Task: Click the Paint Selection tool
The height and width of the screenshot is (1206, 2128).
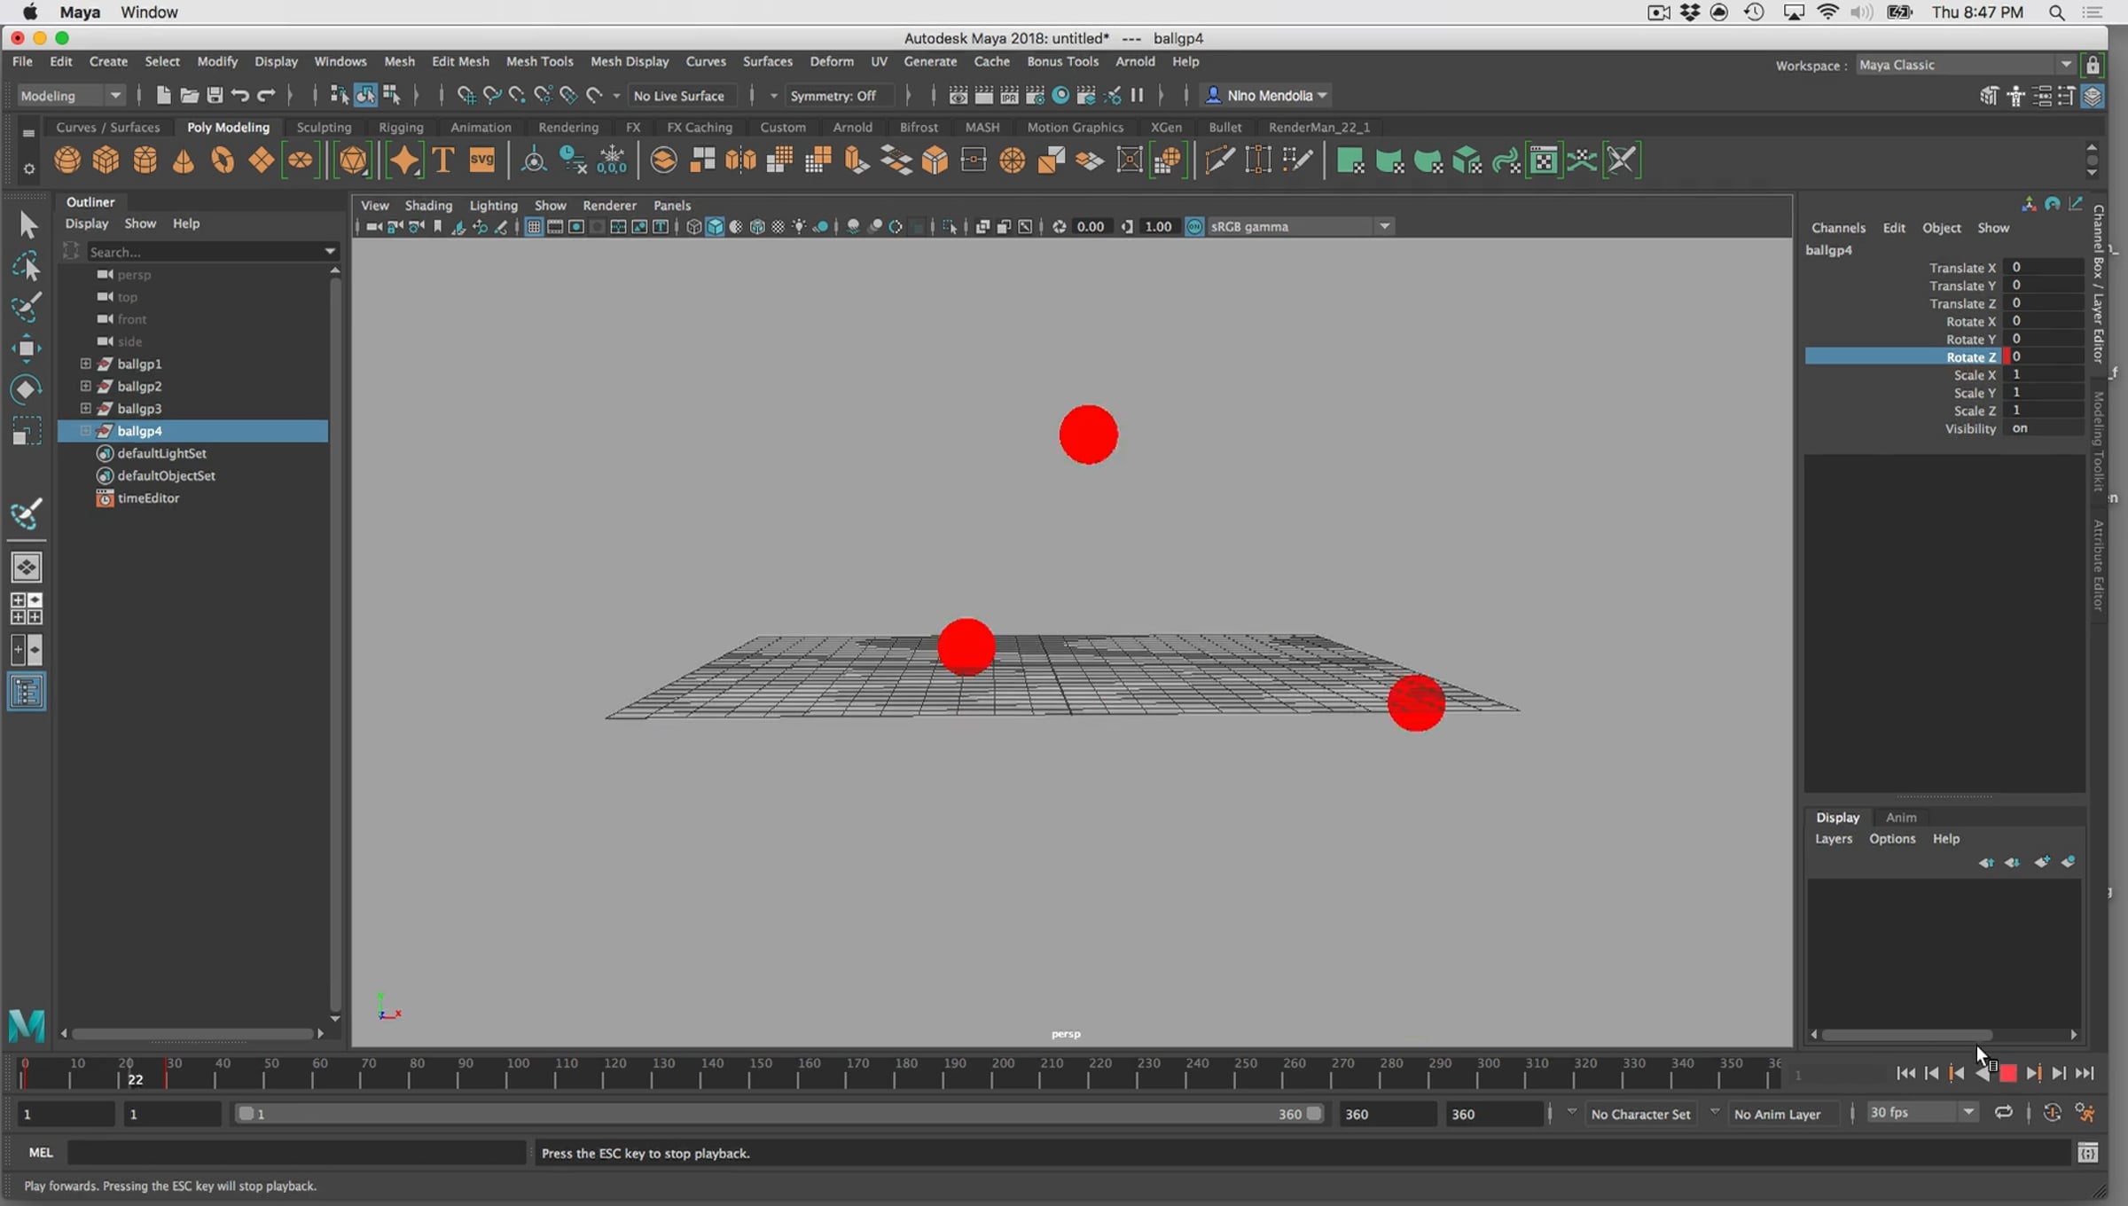Action: tap(26, 308)
